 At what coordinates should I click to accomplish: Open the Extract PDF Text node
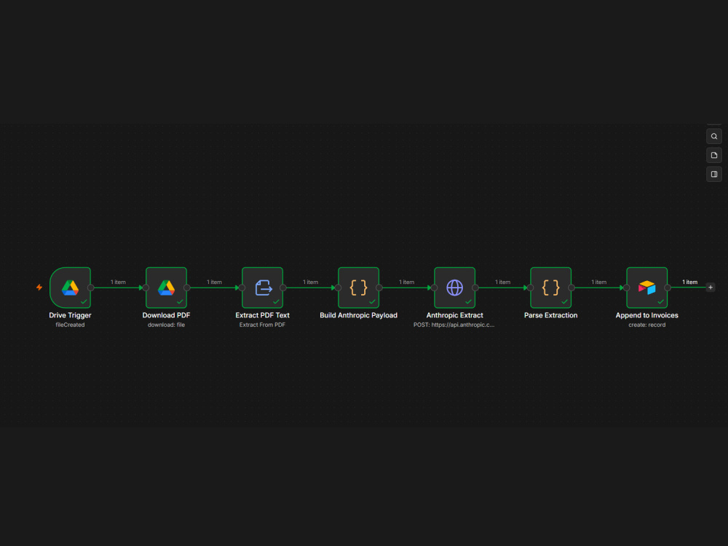point(262,288)
